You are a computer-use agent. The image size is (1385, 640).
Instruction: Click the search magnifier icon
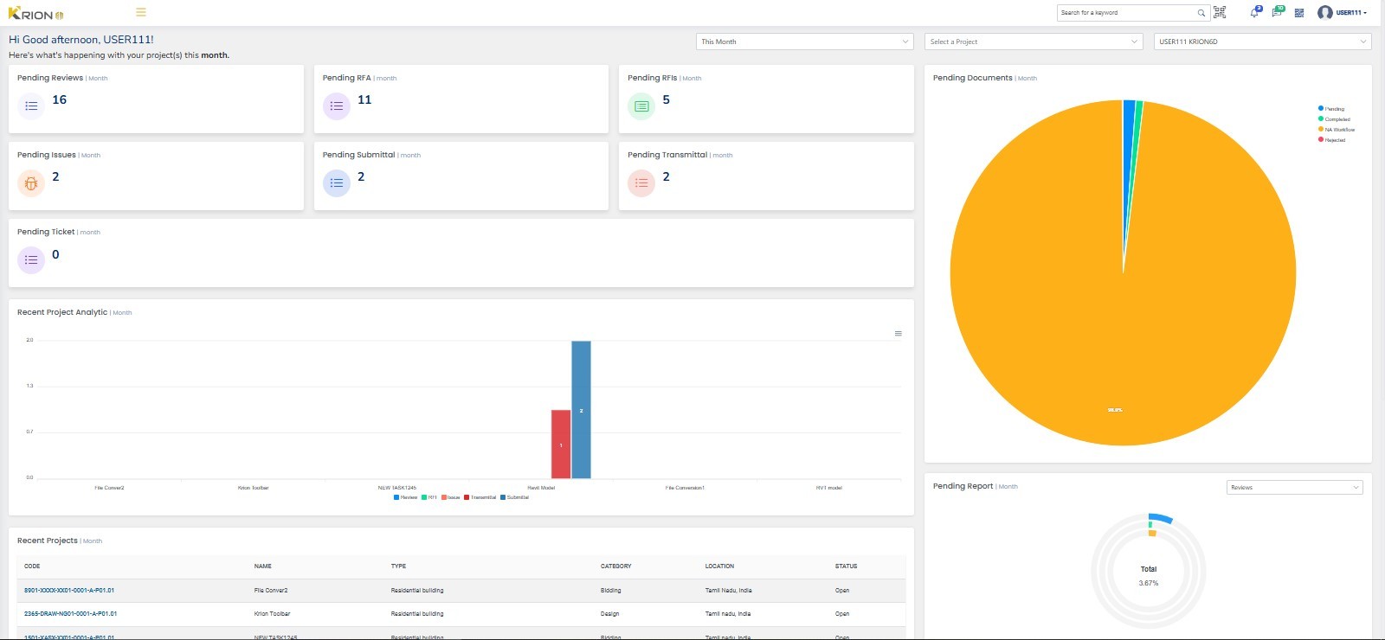[x=1201, y=13]
